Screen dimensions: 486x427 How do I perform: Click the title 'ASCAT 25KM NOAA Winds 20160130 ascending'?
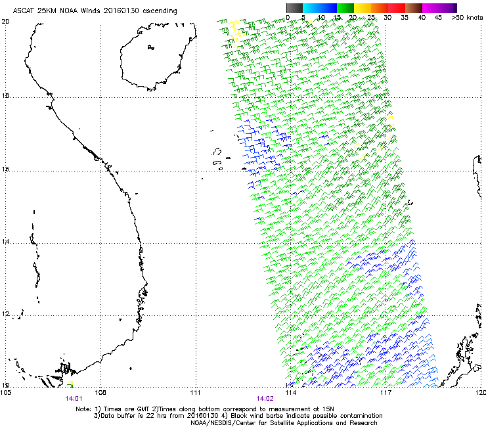click(95, 11)
